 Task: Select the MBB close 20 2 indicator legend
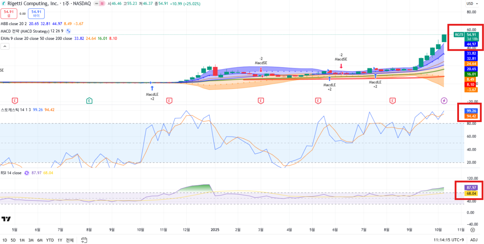(x=14, y=24)
